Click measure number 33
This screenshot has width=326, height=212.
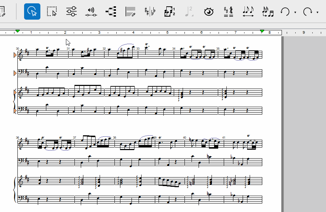point(138,49)
